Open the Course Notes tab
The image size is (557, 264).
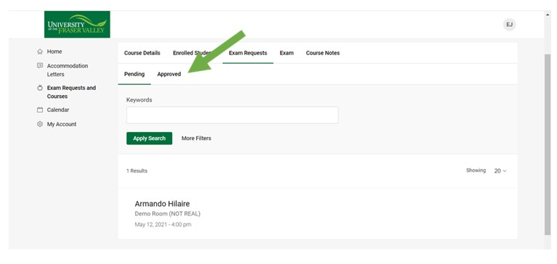click(323, 53)
